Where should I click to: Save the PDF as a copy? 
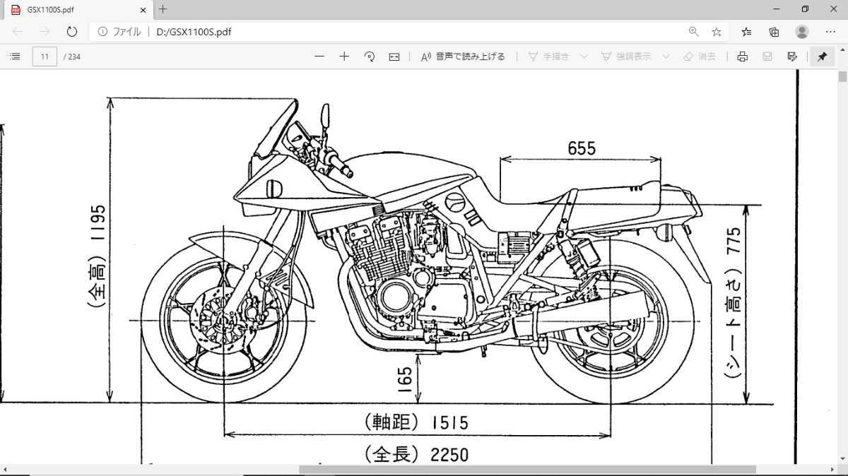pyautogui.click(x=792, y=56)
